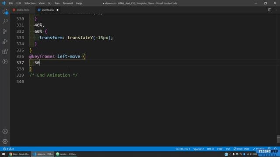Change encoding via UTF-8 status item
The image size is (280, 157).
coord(210,149)
